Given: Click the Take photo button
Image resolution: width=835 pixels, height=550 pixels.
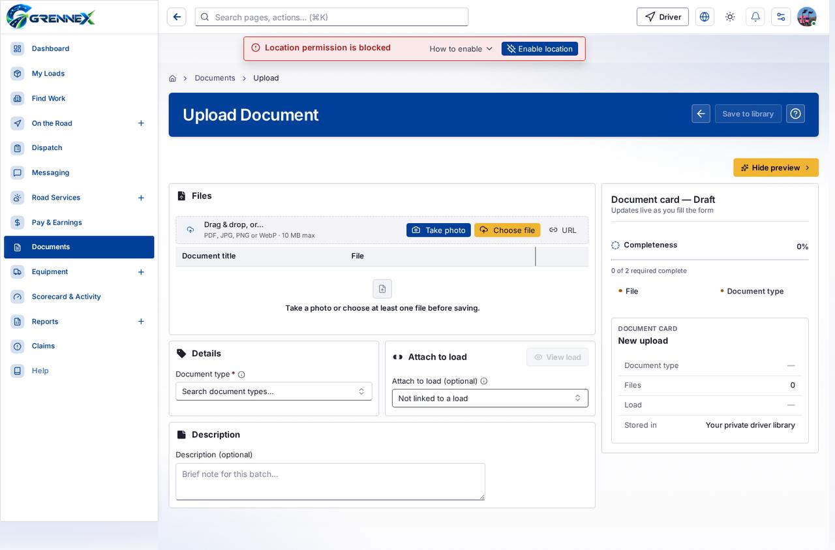Looking at the screenshot, I should coord(438,230).
